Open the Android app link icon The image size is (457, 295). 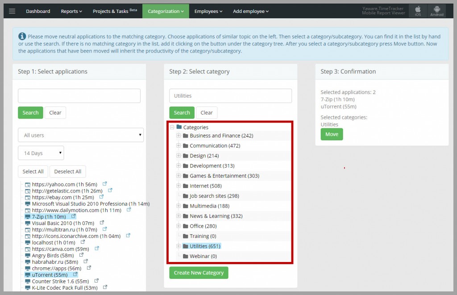(x=436, y=11)
